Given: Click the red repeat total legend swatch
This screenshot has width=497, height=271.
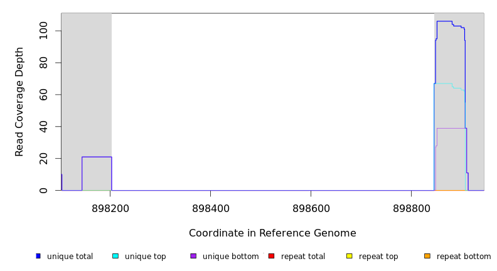Looking at the screenshot, I should [271, 256].
